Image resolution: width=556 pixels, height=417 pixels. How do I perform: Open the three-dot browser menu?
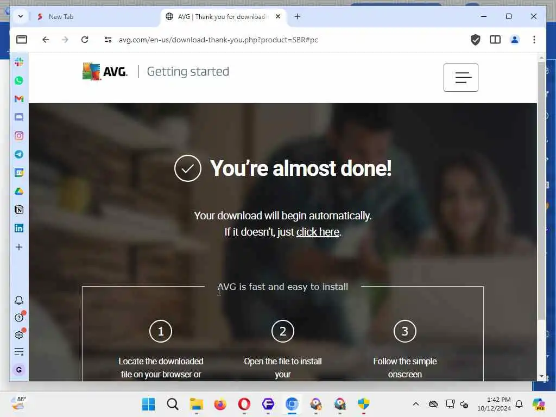[x=534, y=39]
